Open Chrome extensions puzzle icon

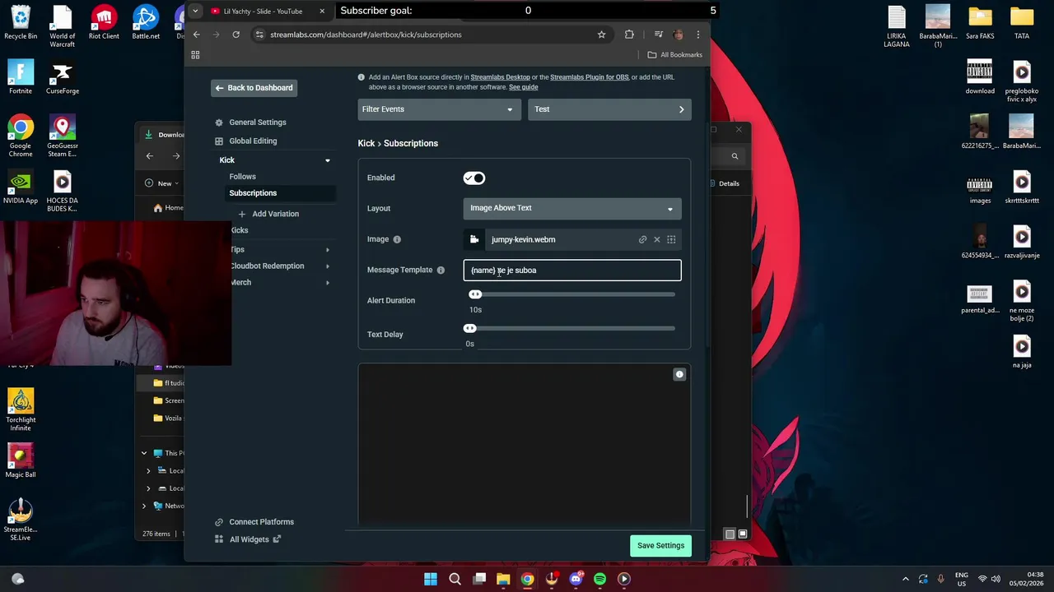(x=629, y=35)
